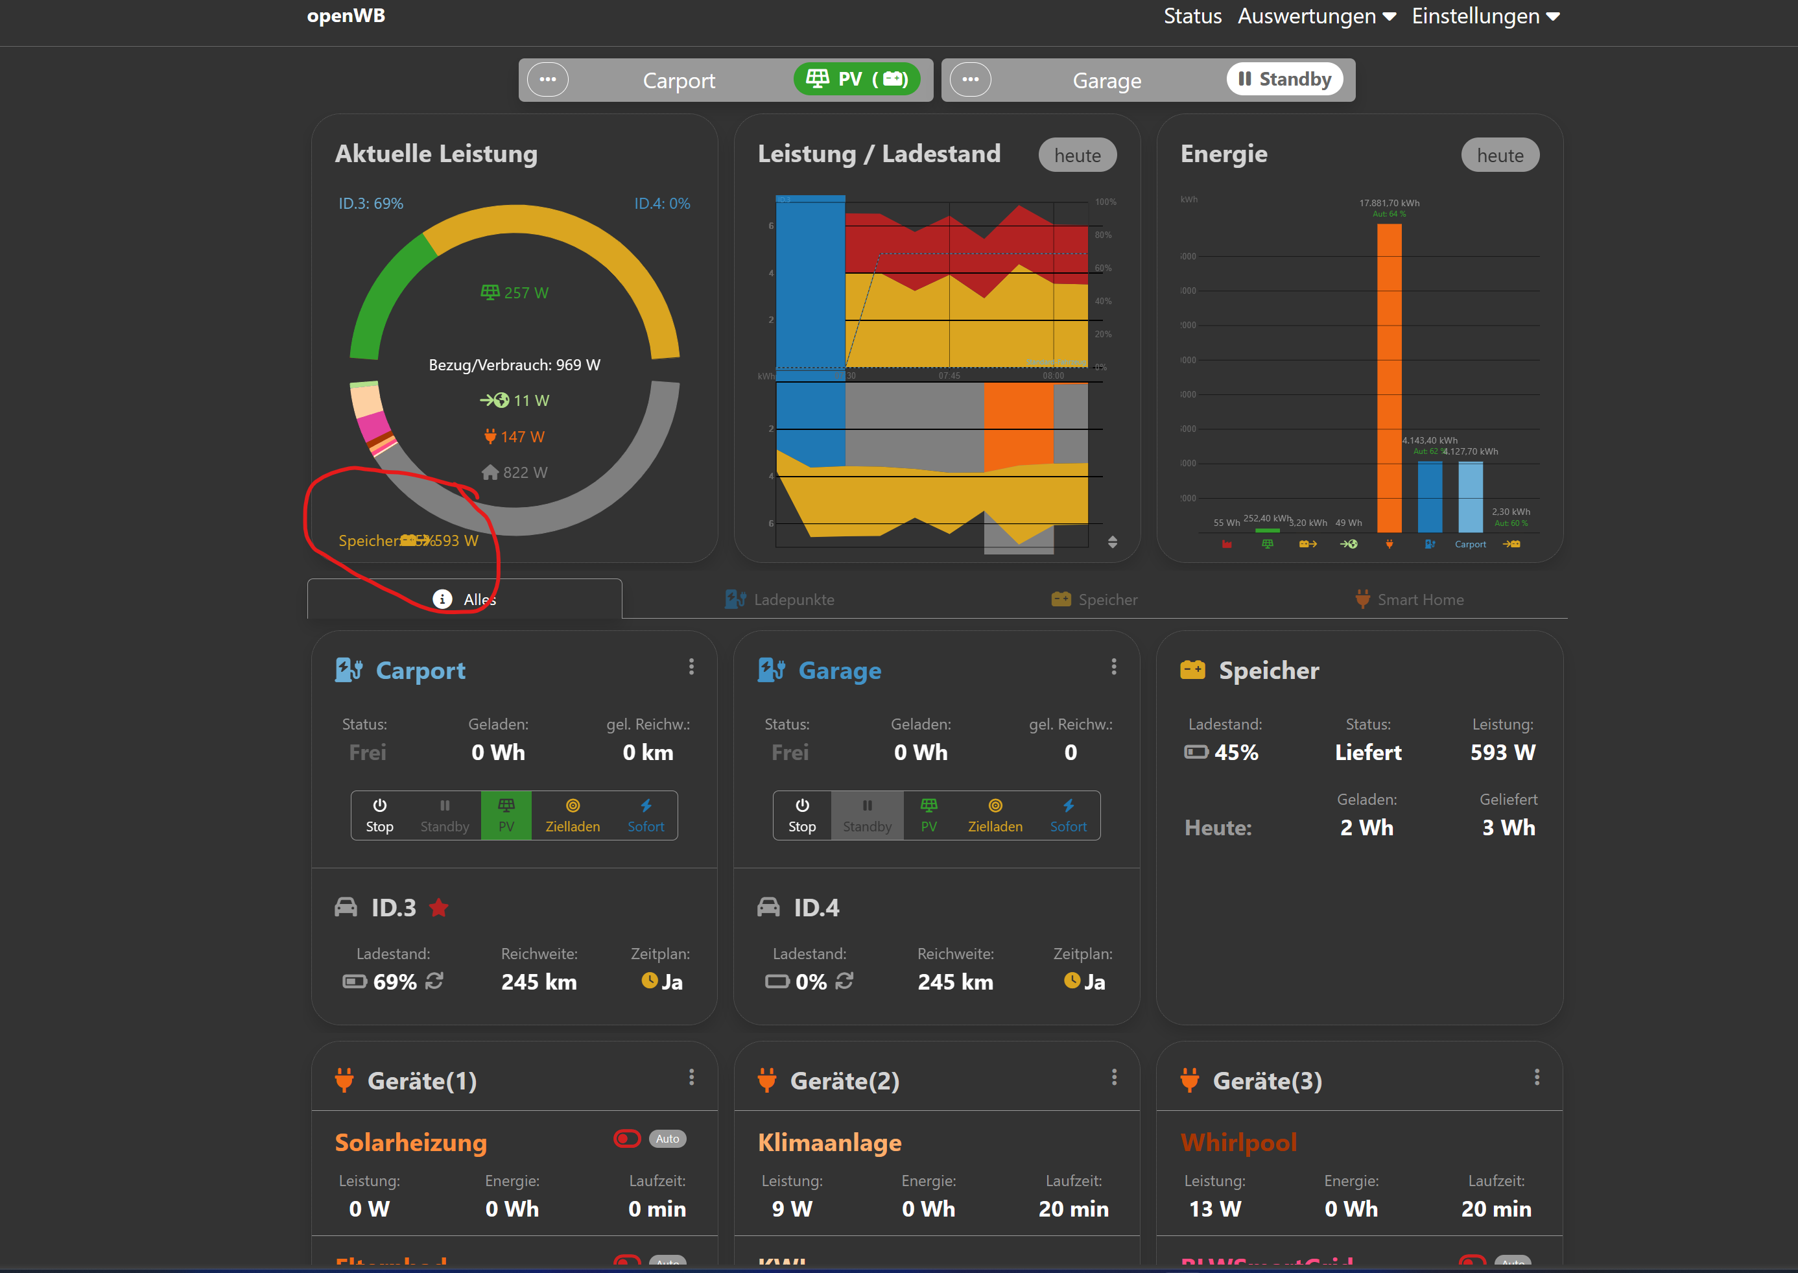Image resolution: width=1798 pixels, height=1273 pixels.
Task: Refresh ID.3 charge level icon
Action: pyautogui.click(x=435, y=981)
